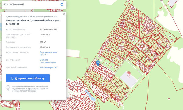
Task: Close the parcel information panel
Action: click(x=64, y=14)
